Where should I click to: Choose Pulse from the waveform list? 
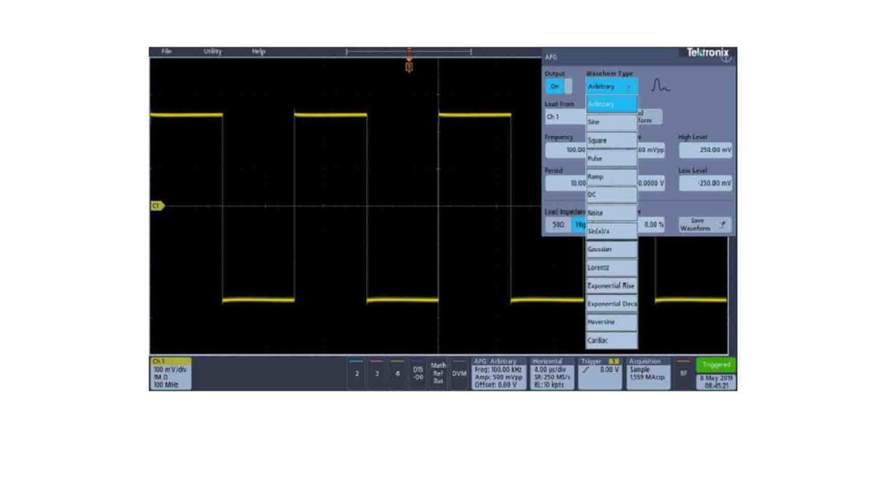click(612, 159)
